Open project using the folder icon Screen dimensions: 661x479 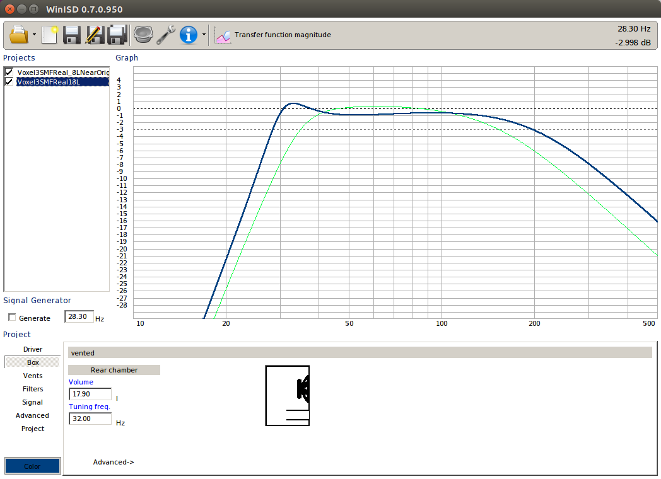tap(19, 35)
